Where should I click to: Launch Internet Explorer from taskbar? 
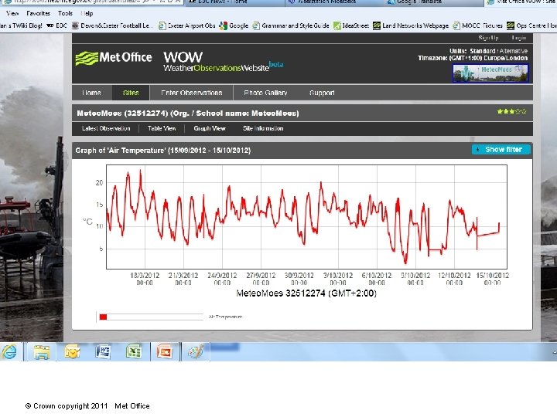point(9,352)
